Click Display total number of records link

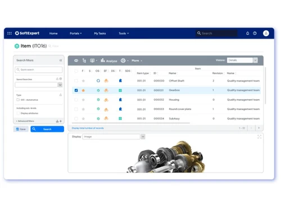click(88, 128)
